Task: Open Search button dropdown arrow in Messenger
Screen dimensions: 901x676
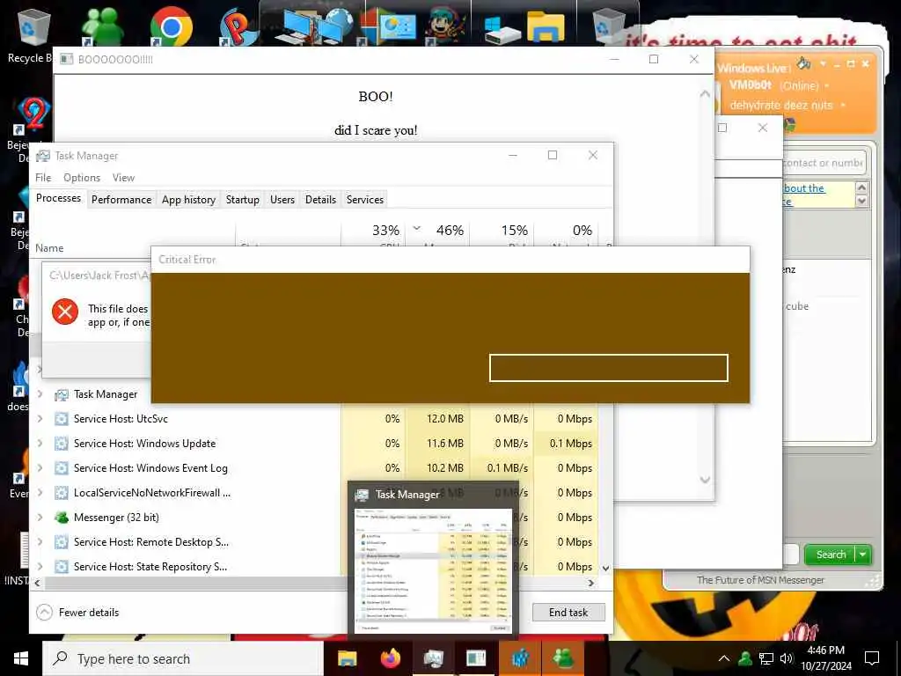Action: coord(863,555)
